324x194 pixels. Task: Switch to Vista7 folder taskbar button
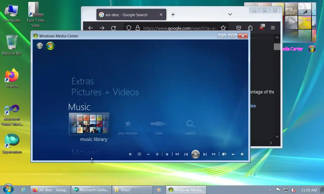pos(132,190)
